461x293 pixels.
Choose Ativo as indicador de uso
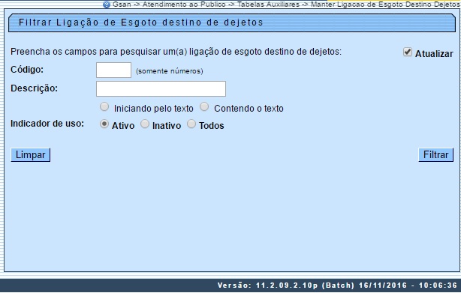104,124
